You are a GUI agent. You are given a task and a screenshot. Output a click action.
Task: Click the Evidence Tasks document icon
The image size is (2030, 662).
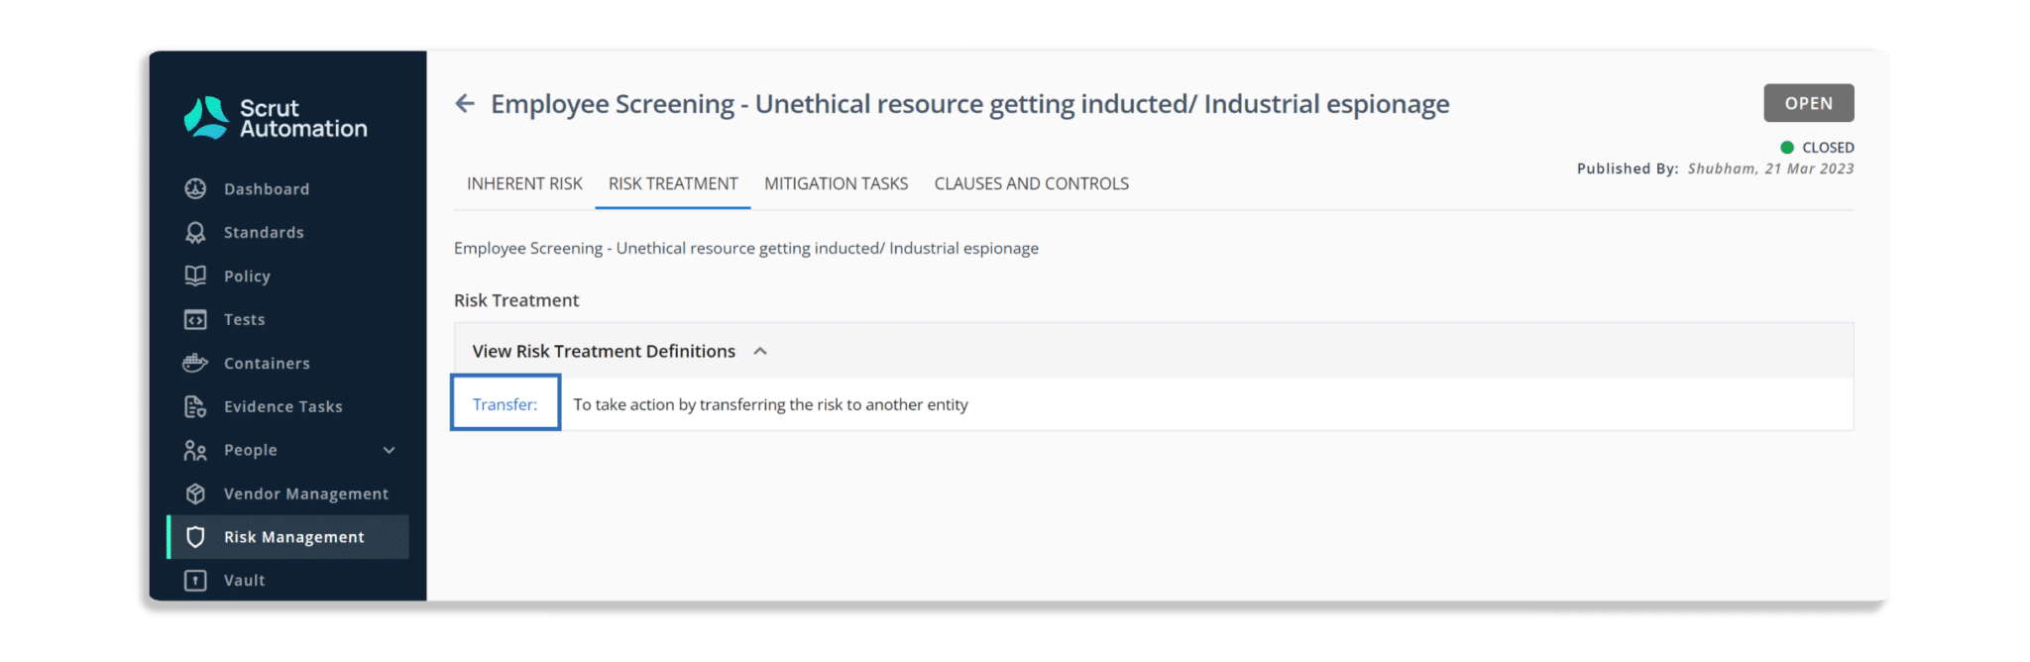(195, 406)
